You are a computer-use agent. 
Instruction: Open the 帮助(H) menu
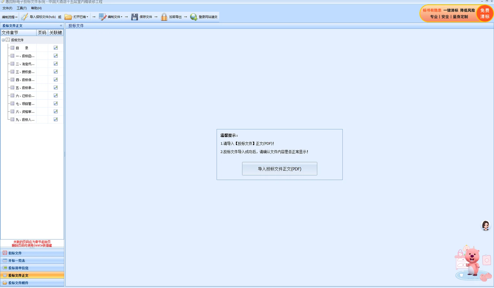36,8
